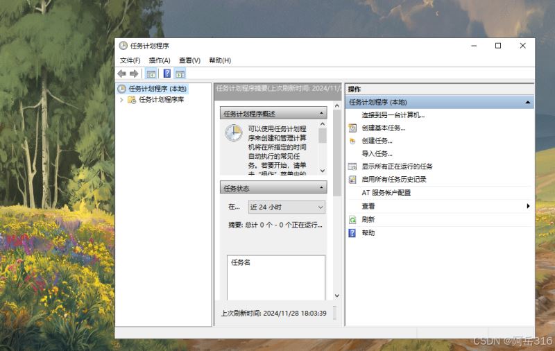Open the 文件(F) menu
The width and height of the screenshot is (555, 351).
pos(130,60)
